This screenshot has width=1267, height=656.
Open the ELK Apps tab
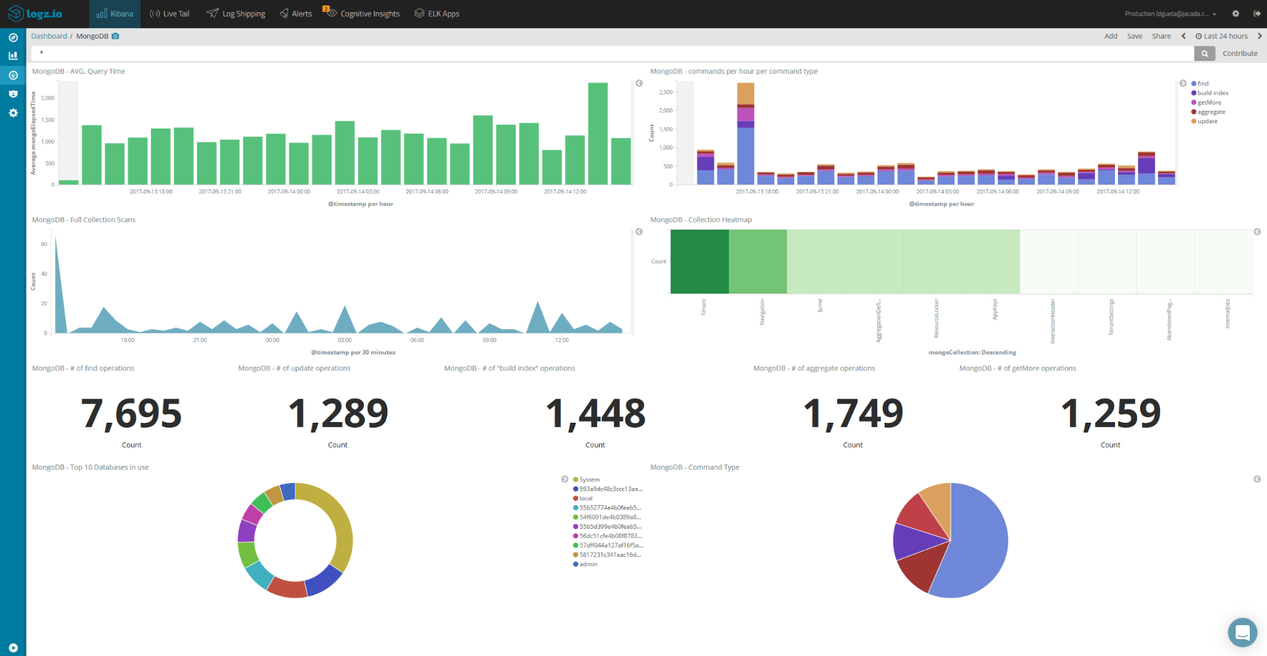point(437,13)
